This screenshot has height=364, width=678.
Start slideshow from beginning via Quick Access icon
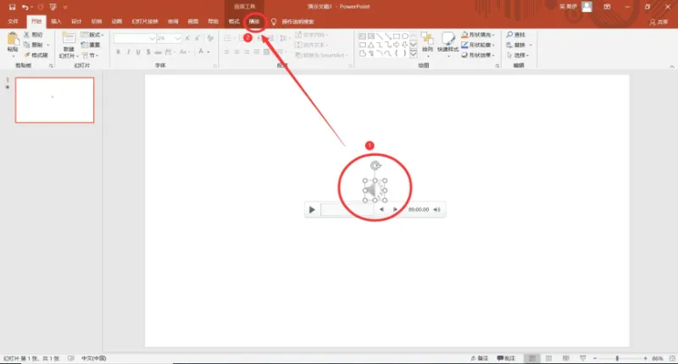tap(53, 7)
